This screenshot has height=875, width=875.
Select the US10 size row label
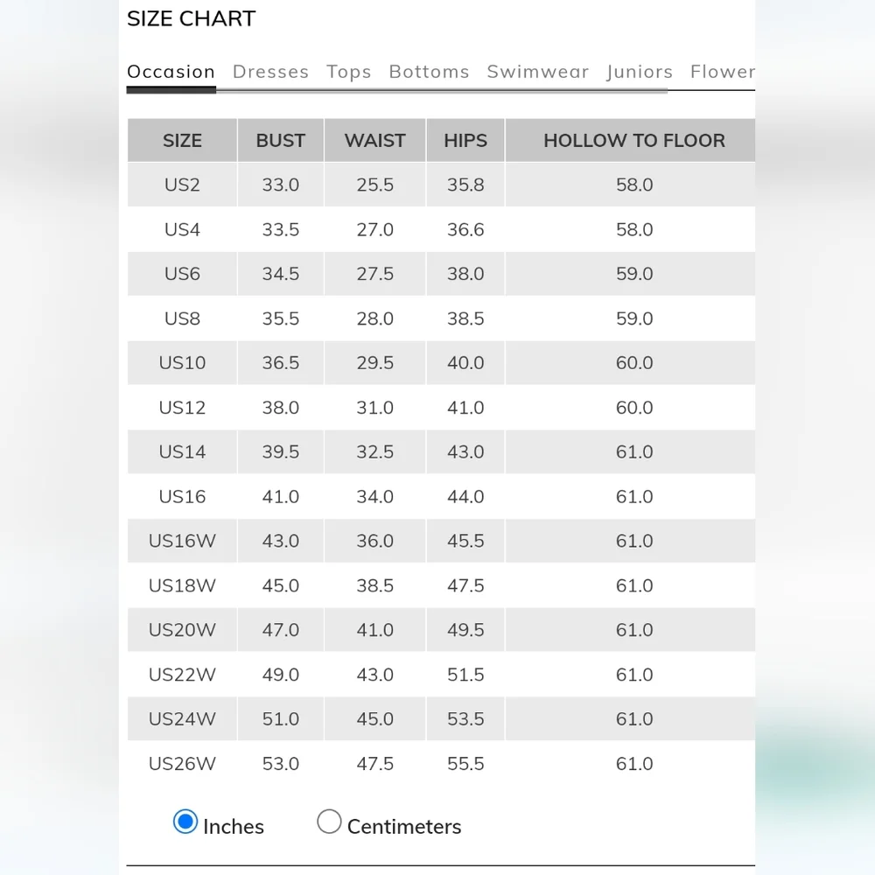(x=182, y=363)
